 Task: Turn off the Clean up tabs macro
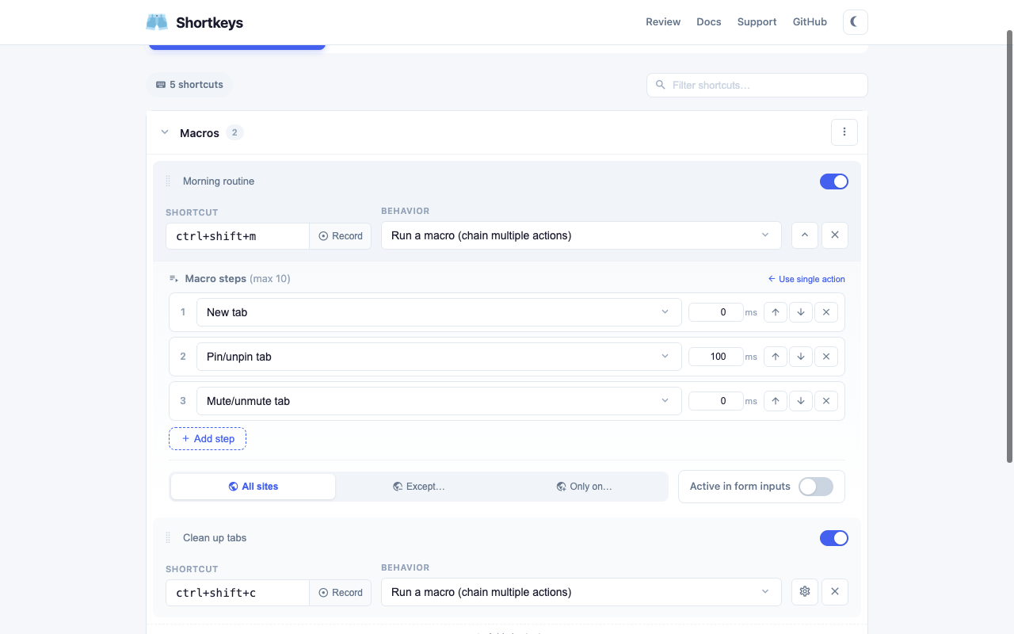pos(833,537)
